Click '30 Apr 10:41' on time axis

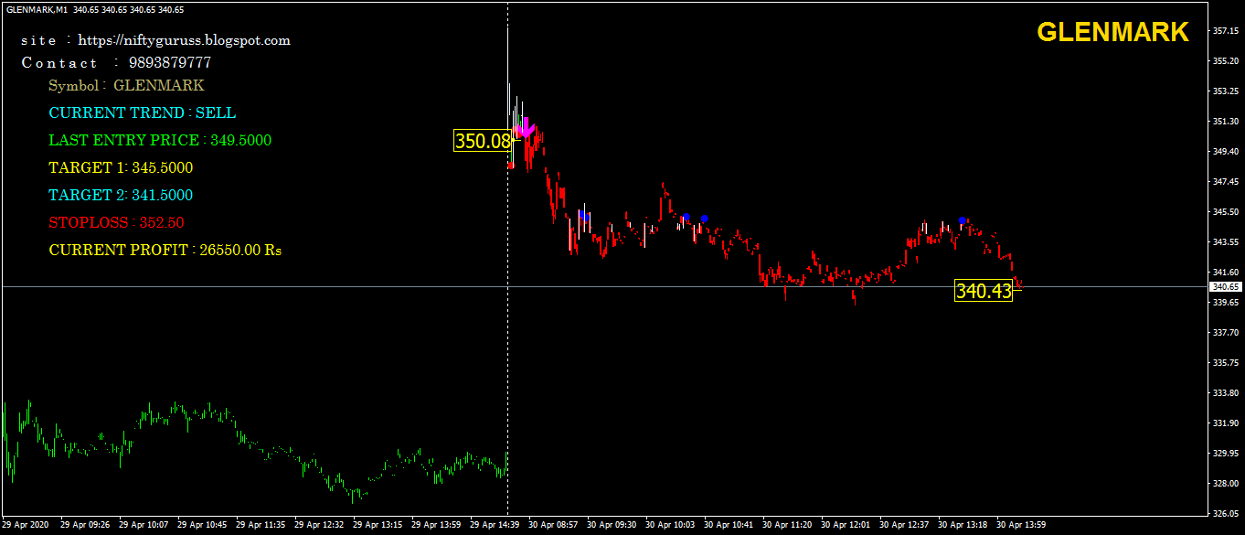pos(729,526)
